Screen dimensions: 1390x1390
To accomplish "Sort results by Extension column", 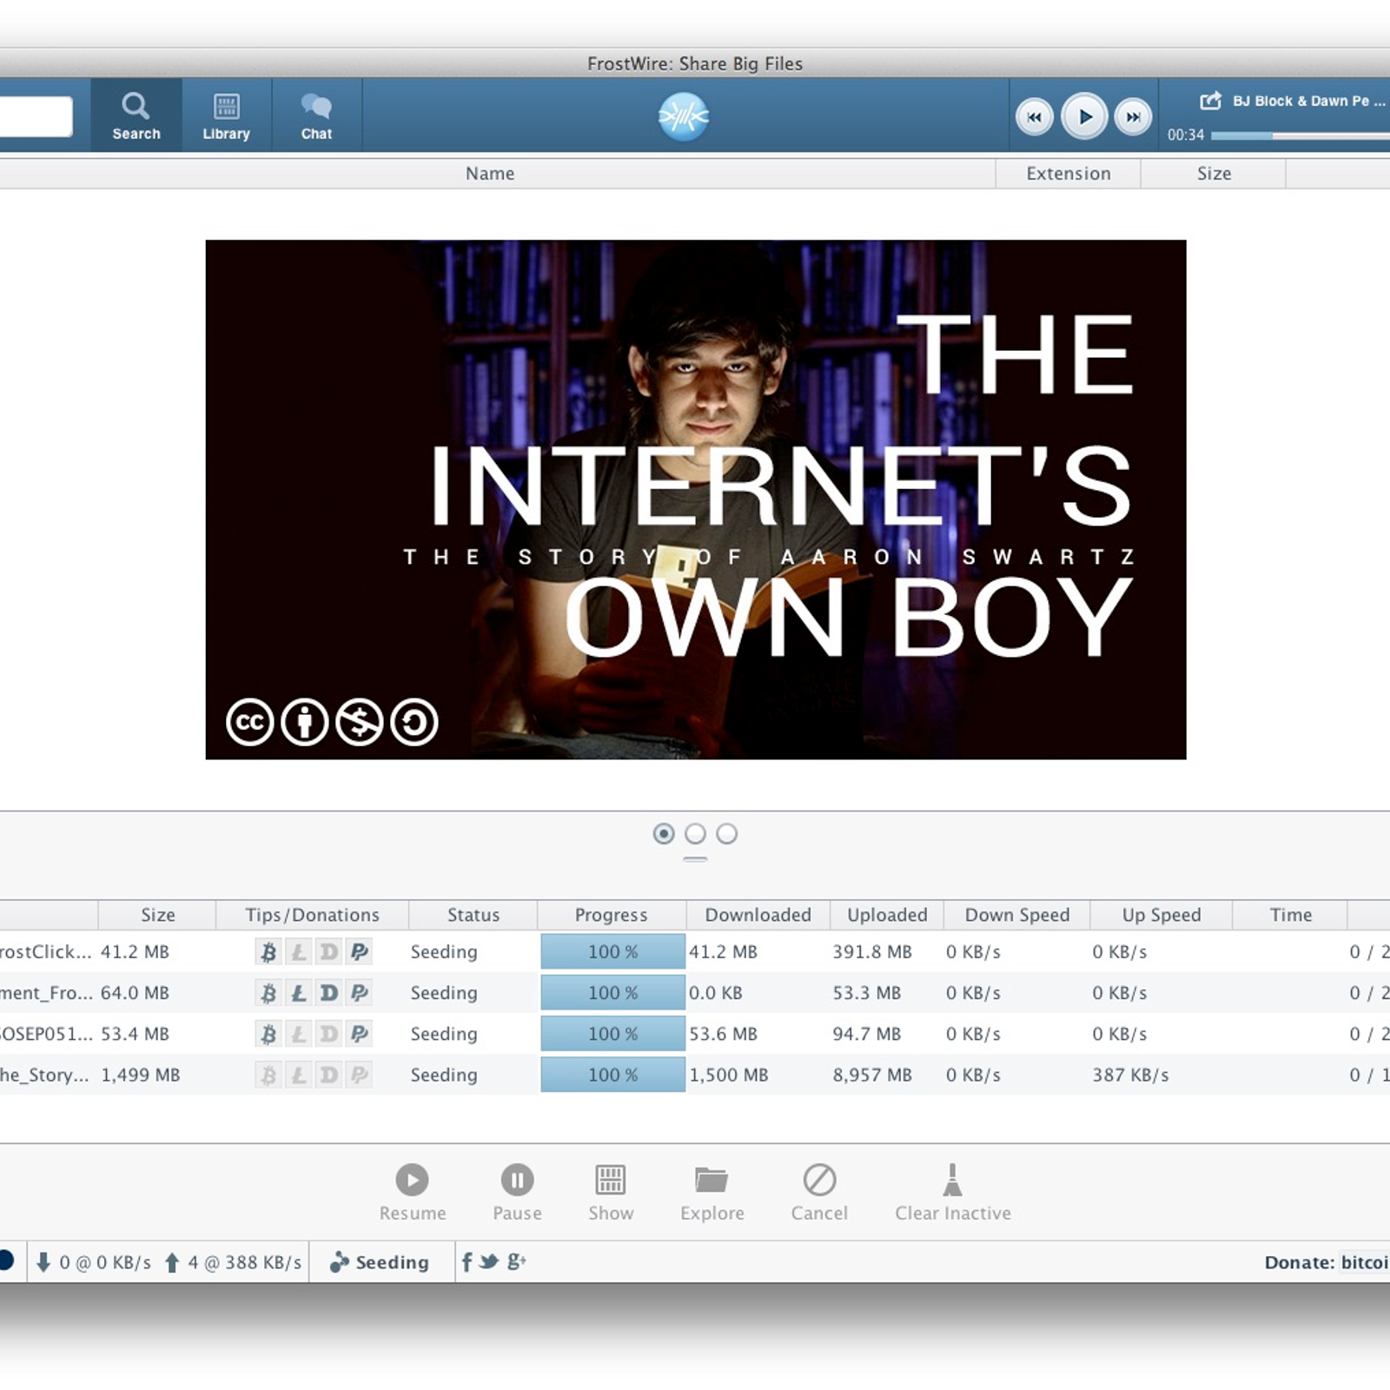I will click(x=1068, y=174).
